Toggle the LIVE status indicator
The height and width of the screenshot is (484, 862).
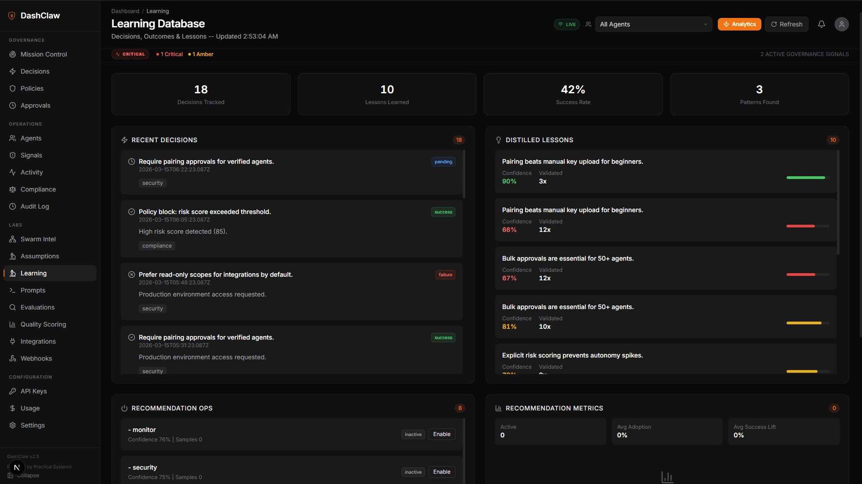tap(566, 24)
